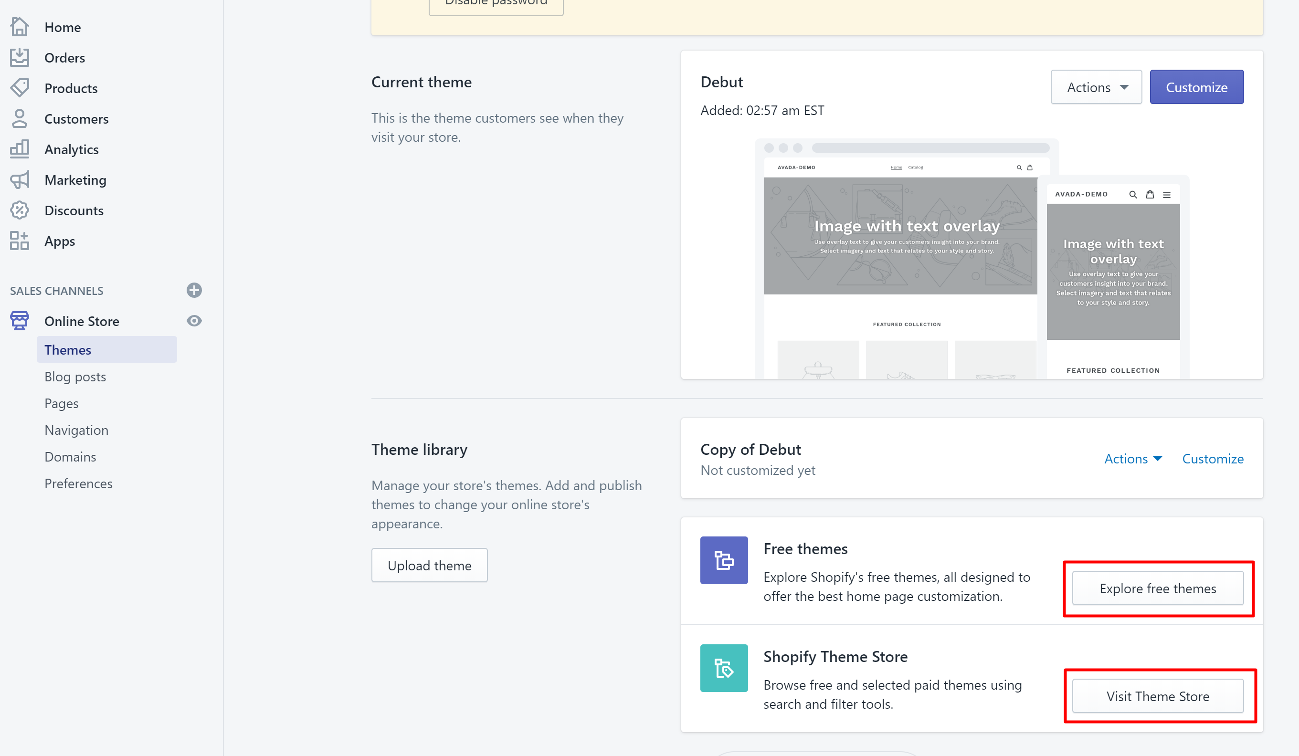
Task: Click the Marketing icon in sidebar
Action: (x=20, y=180)
